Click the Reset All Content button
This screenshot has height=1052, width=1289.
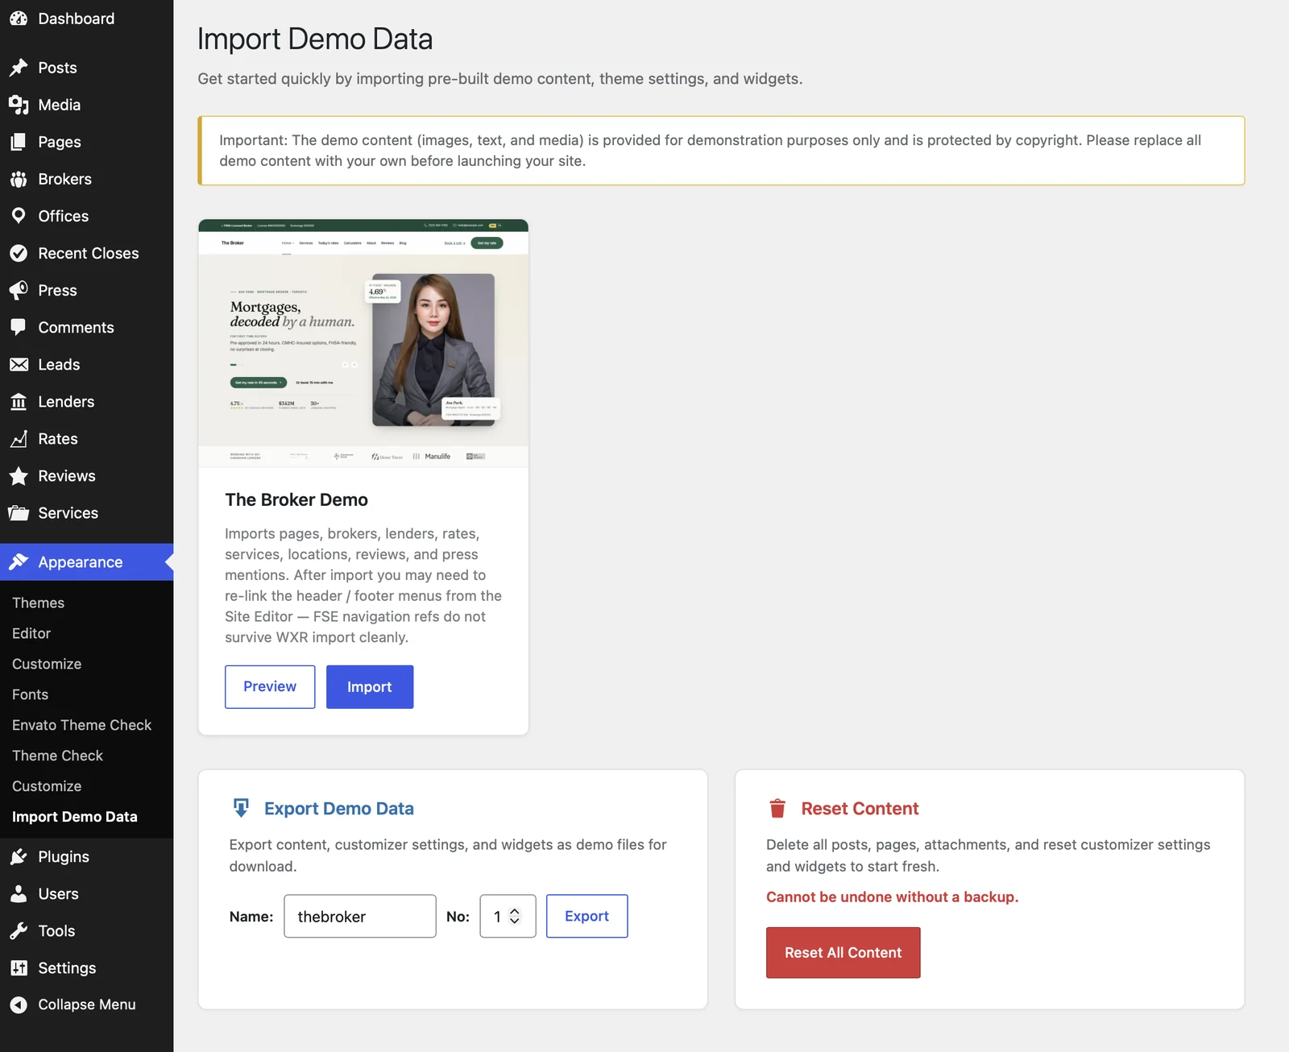[x=843, y=953]
